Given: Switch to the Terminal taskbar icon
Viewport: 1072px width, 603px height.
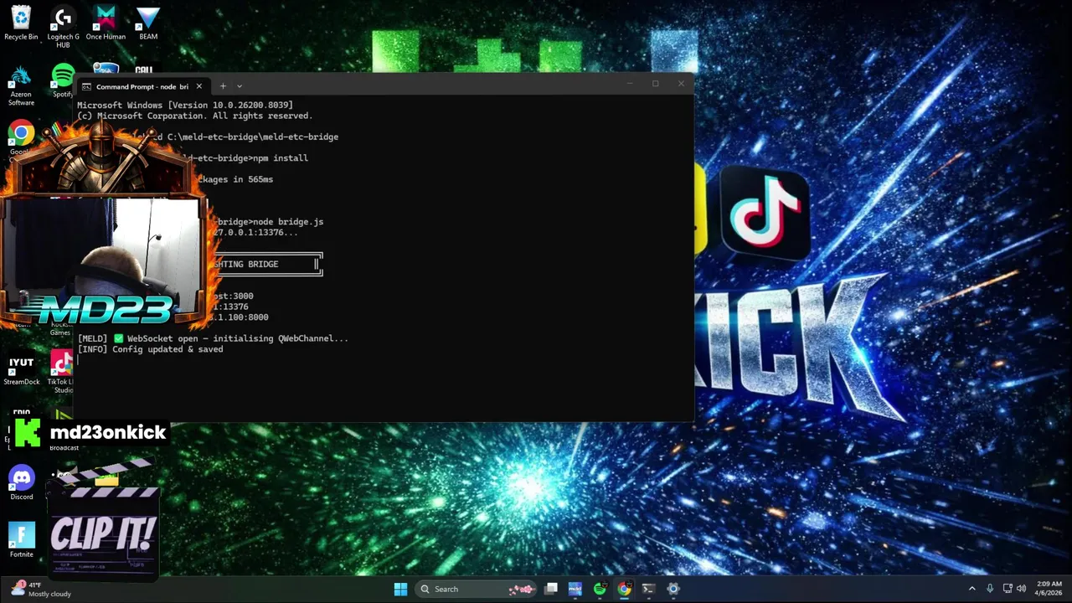Looking at the screenshot, I should pos(648,589).
